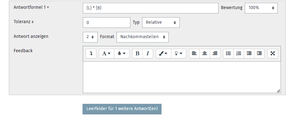Image resolution: width=291 pixels, height=116 pixels.
Task: Open the lightbulb dropdown in the editor
Action: (x=178, y=53)
